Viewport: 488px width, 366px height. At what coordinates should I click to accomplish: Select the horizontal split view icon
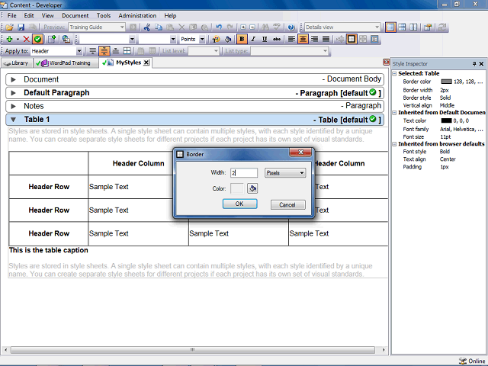(402, 27)
